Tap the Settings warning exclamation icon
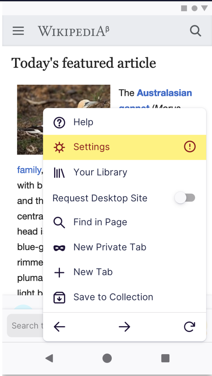 click(190, 147)
